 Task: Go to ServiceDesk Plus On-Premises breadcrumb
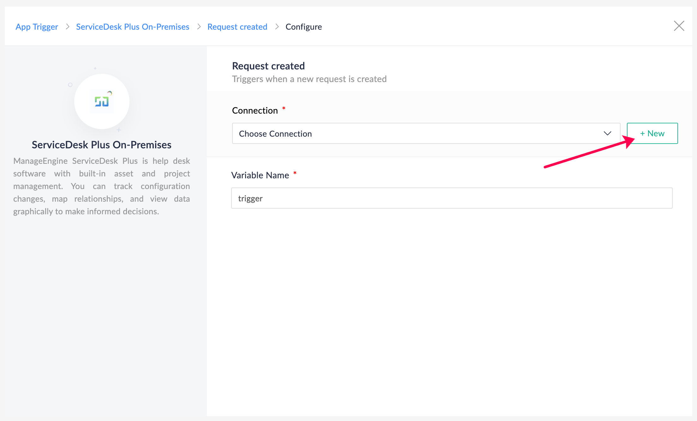click(x=133, y=27)
